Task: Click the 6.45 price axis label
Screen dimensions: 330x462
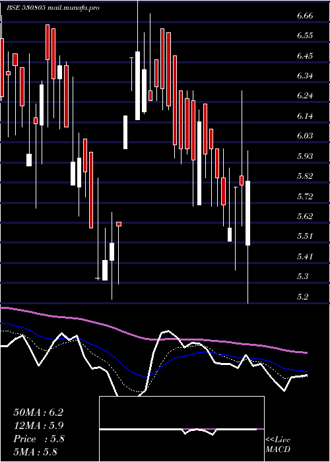Action: (x=305, y=55)
